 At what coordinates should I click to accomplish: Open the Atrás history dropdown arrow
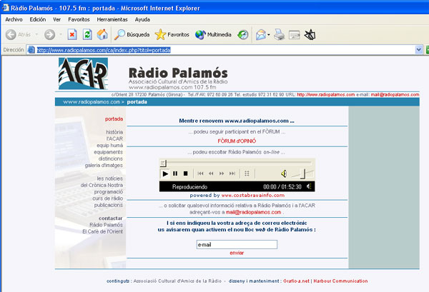tap(36, 35)
